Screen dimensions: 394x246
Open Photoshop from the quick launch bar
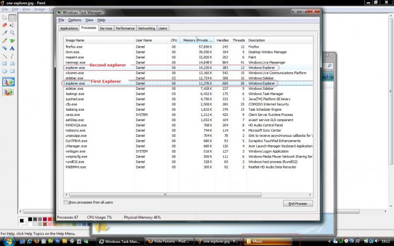tap(58, 241)
